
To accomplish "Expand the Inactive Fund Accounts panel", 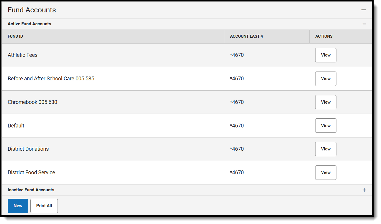I will (x=364, y=190).
